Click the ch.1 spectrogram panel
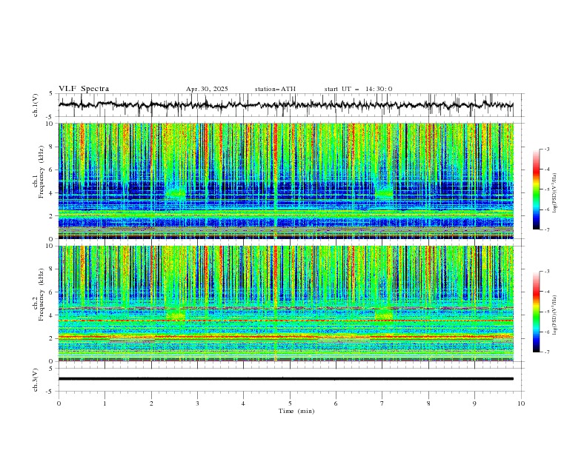587x453 pixels. (285, 181)
